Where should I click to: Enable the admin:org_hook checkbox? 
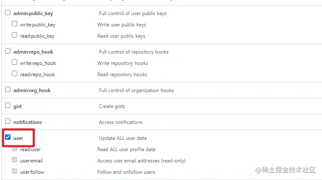tap(8, 90)
